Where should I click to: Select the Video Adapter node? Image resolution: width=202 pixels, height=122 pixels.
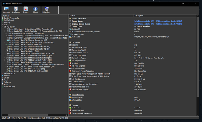9,73
